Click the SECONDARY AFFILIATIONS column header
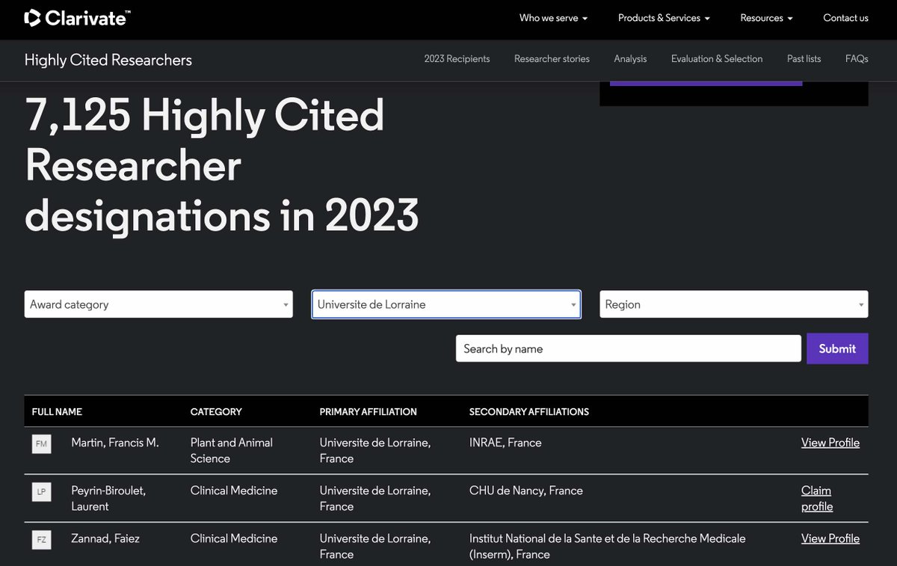The width and height of the screenshot is (897, 566). click(x=529, y=412)
